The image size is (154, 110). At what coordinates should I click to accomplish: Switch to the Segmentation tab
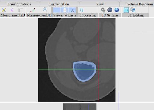(x=59, y=4)
